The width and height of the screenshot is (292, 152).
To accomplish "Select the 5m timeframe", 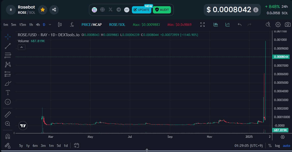I will point(13,25).
